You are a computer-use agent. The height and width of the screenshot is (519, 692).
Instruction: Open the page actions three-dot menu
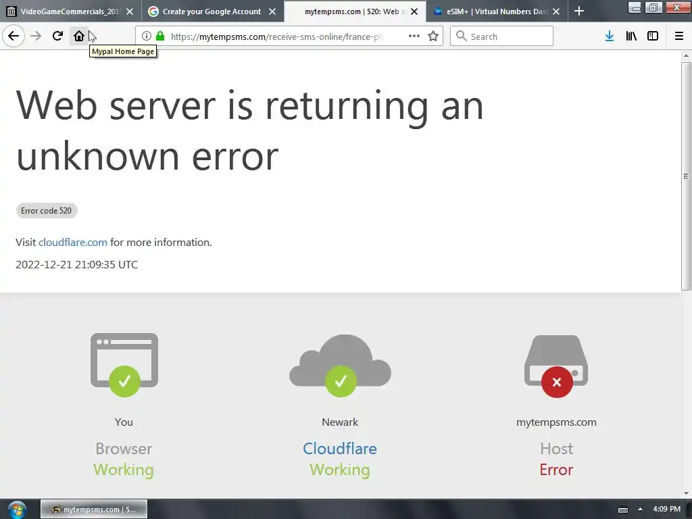(x=414, y=36)
